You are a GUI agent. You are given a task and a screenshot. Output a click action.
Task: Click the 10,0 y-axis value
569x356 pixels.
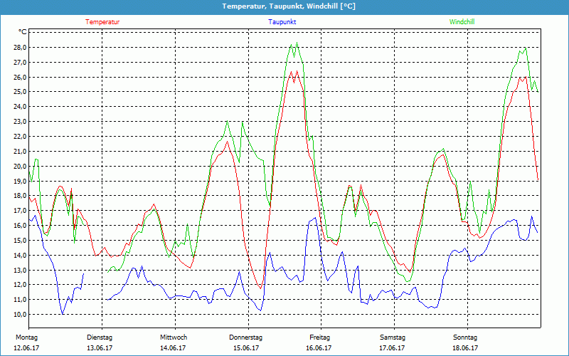point(20,315)
